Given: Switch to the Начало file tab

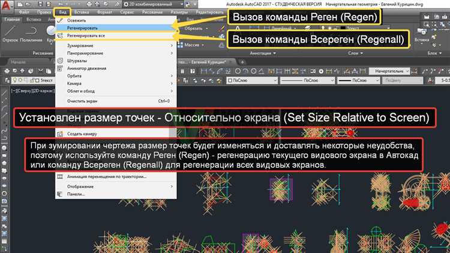Looking at the screenshot, I should coord(19,62).
